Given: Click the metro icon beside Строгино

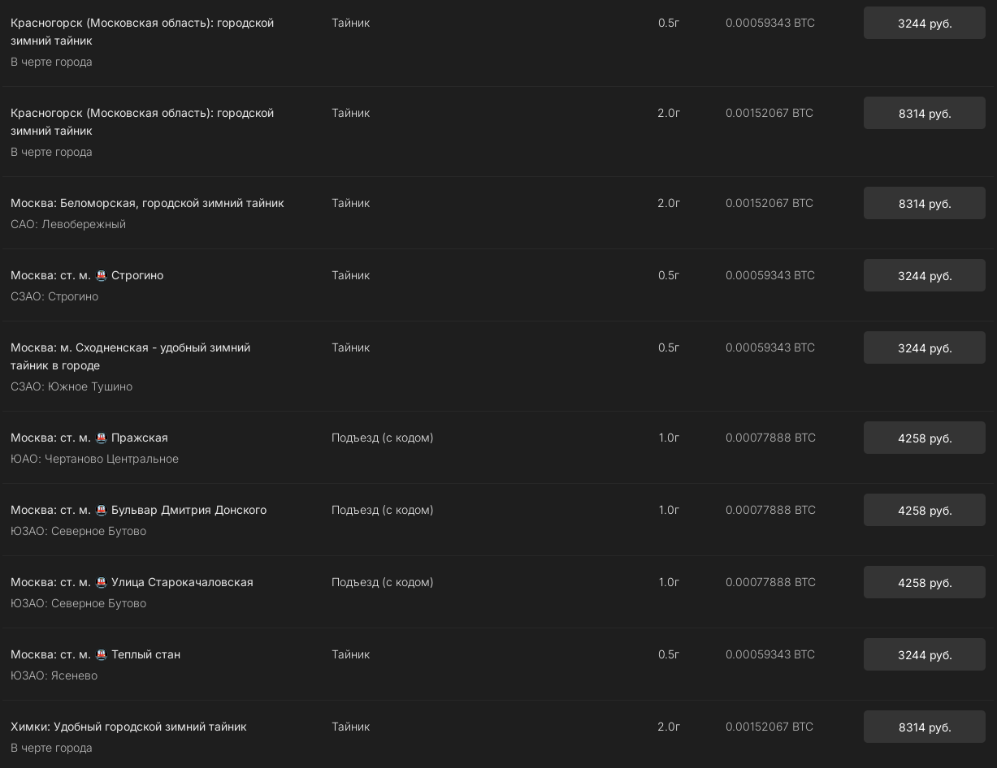Looking at the screenshot, I should click(101, 276).
